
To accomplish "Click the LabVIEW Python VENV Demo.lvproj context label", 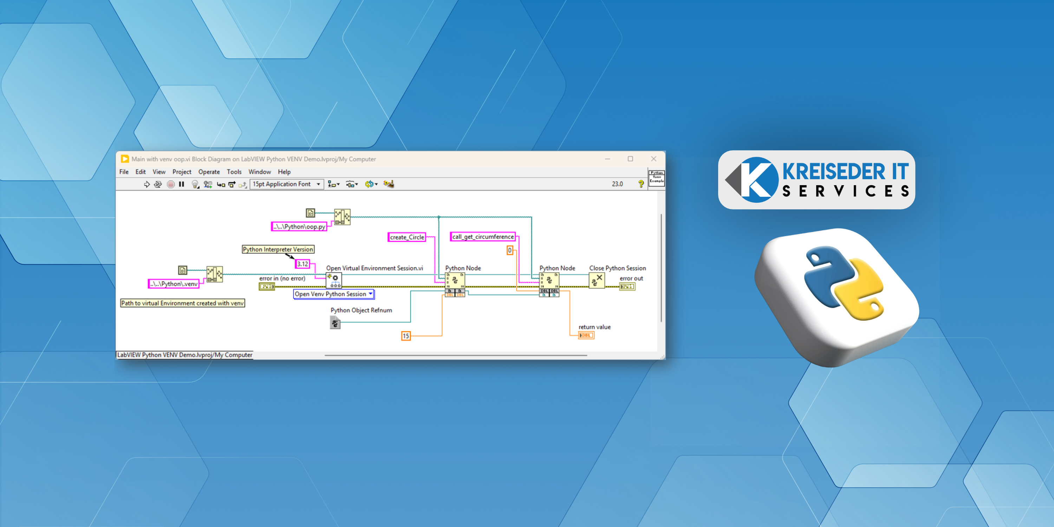I will (185, 355).
